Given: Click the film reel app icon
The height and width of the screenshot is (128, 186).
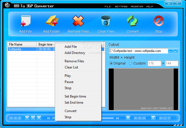Looking at the screenshot, I should (7, 5).
